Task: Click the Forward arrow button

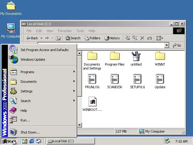Action: point(47,38)
